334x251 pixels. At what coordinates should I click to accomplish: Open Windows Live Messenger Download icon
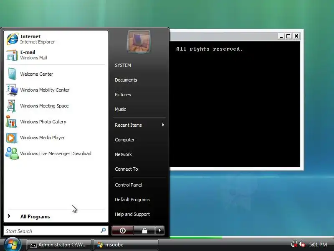12,154
